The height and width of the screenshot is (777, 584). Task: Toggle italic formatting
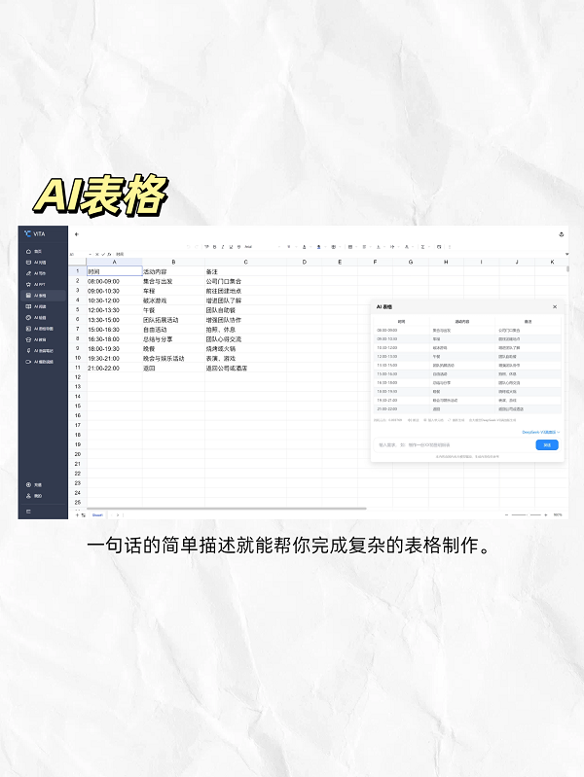point(222,246)
